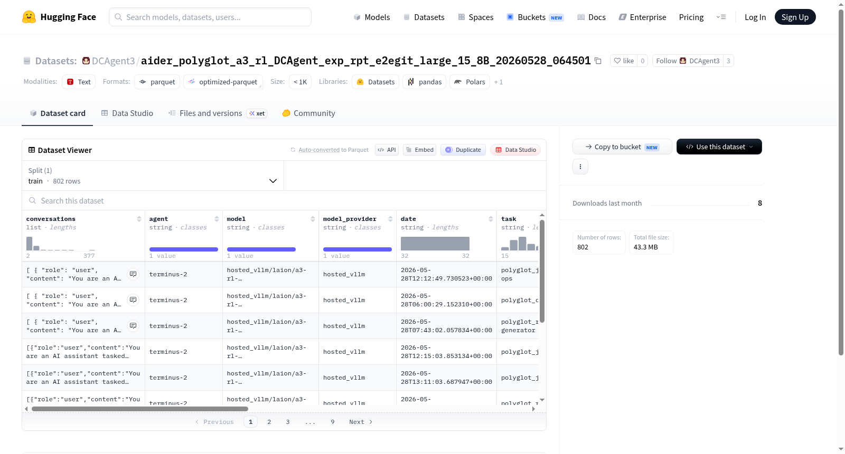
Task: Go to page 9 of the viewer
Action: 333,422
